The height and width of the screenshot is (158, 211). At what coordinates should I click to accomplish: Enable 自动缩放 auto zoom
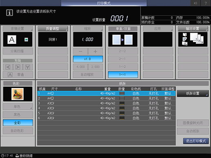tap(88, 75)
